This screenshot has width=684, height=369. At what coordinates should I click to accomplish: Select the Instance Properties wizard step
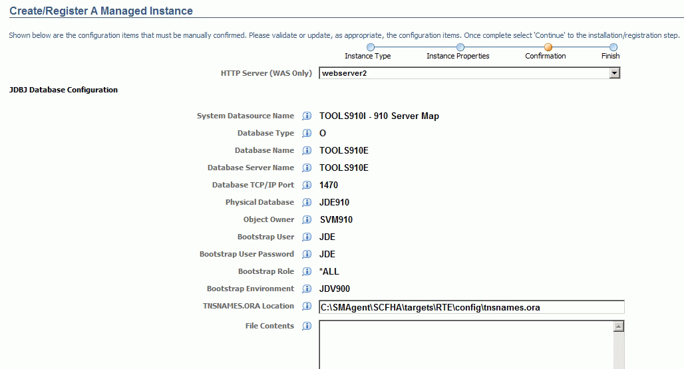coord(460,47)
